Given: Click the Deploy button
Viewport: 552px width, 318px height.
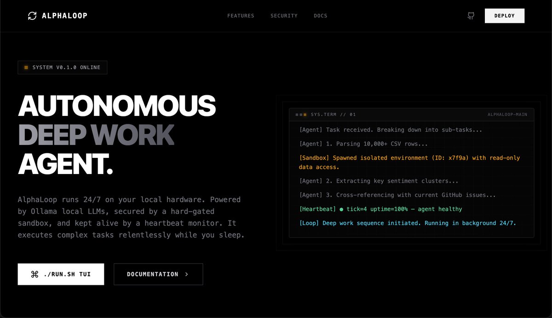Looking at the screenshot, I should click(x=505, y=16).
